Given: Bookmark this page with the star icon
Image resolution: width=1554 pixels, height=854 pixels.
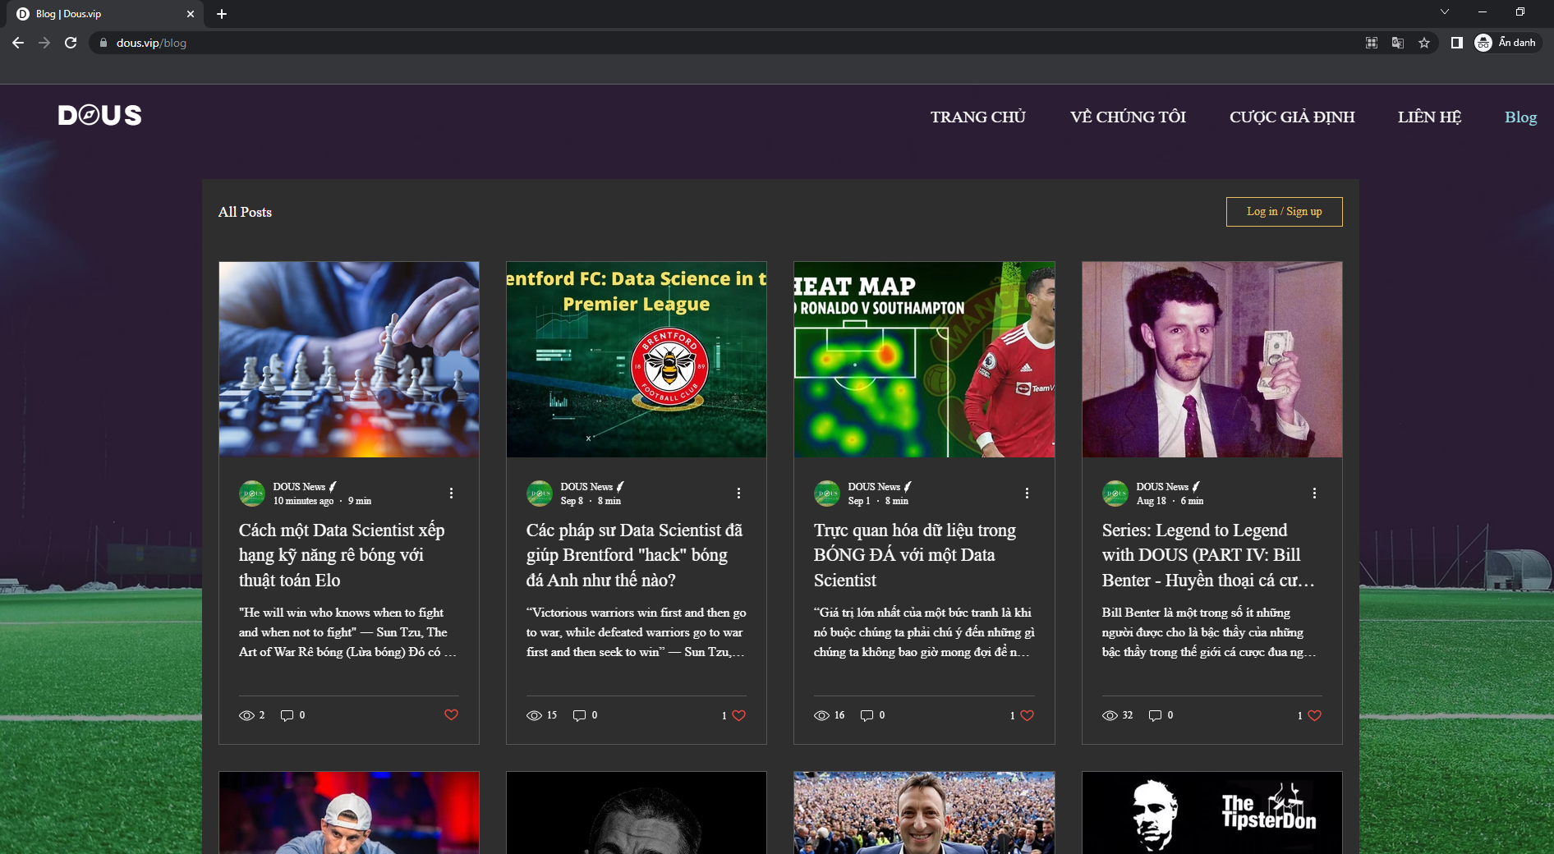Looking at the screenshot, I should coord(1424,43).
